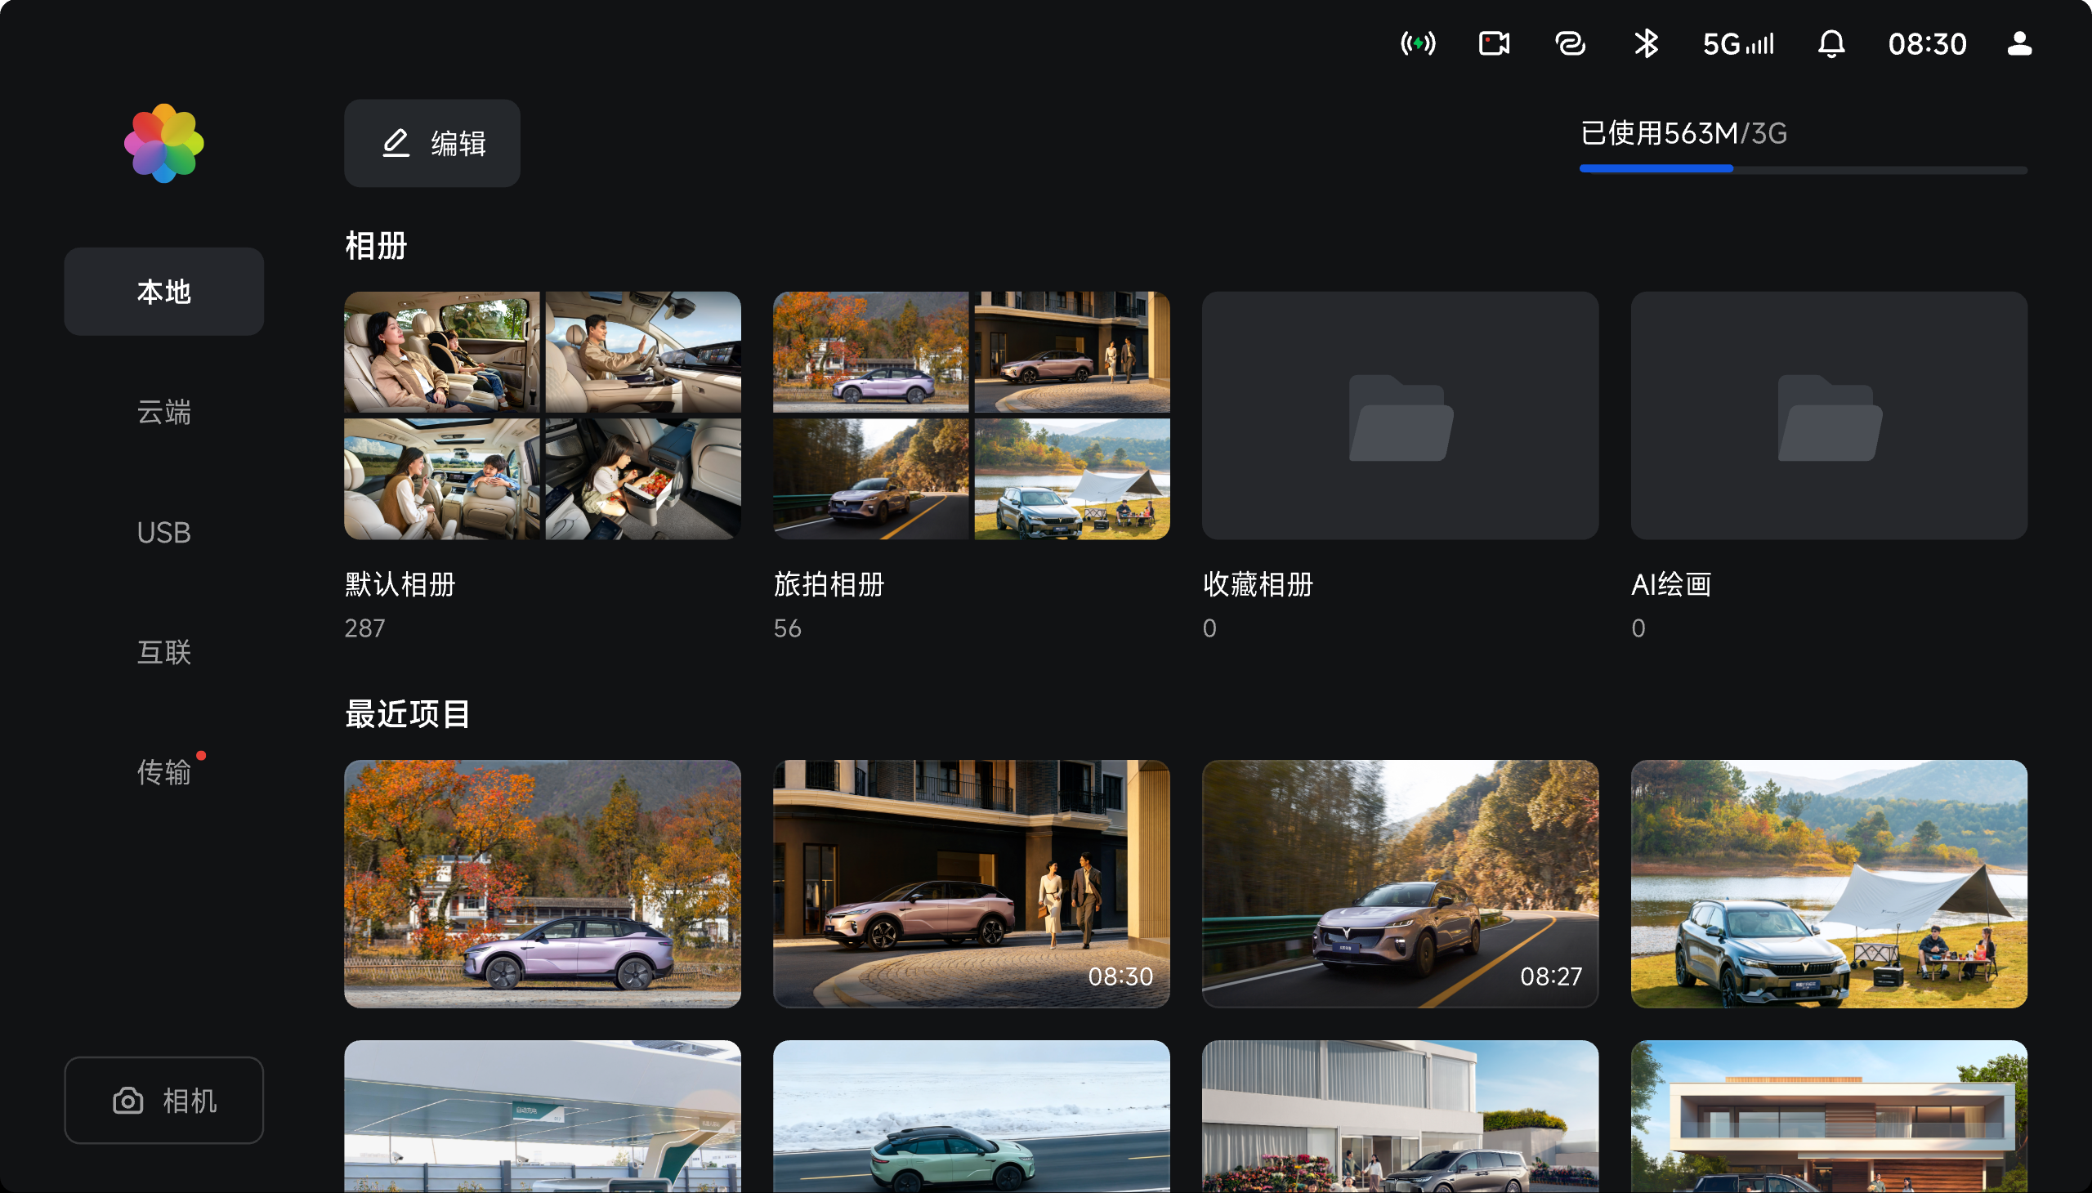The width and height of the screenshot is (2092, 1193).
Task: Select the 本地 local tab
Action: pyautogui.click(x=164, y=292)
